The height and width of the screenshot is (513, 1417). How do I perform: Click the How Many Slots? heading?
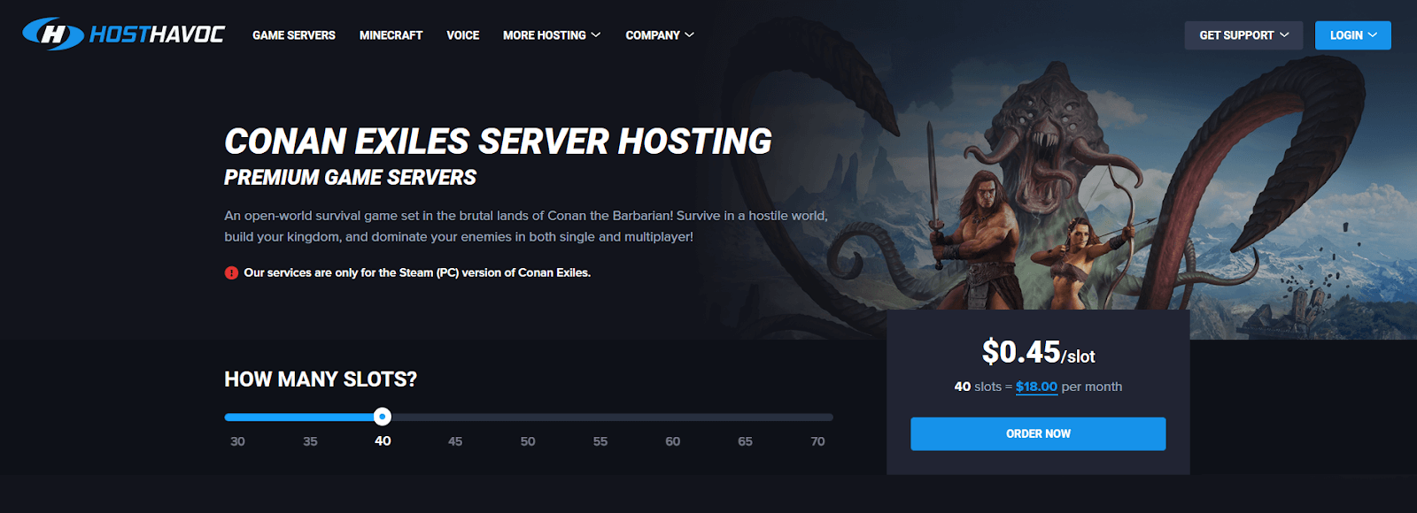tap(321, 379)
